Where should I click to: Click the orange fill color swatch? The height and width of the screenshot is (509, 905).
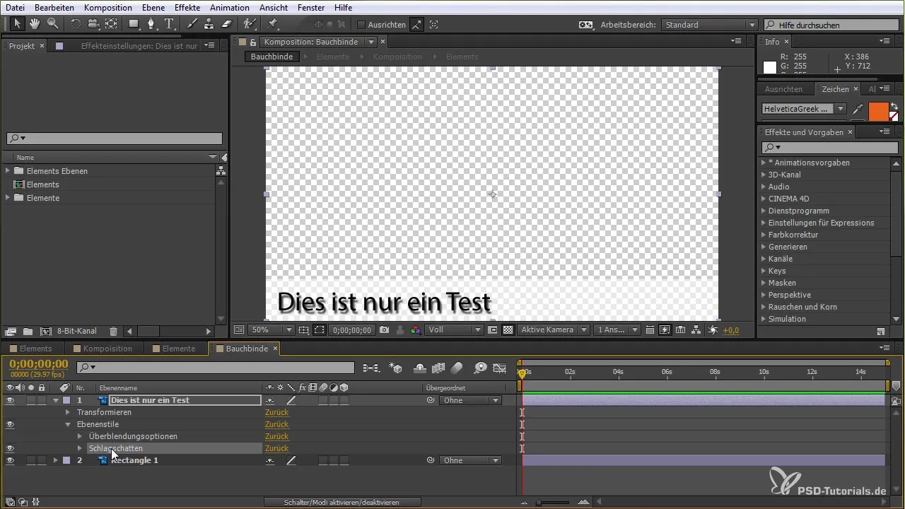pos(877,111)
